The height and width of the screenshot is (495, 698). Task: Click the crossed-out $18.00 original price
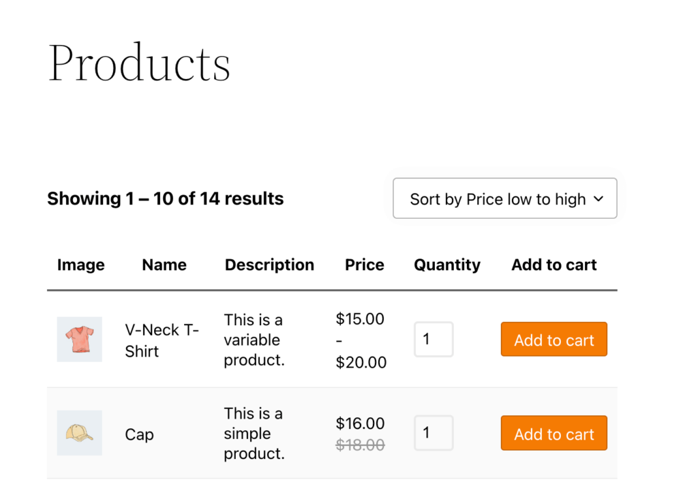(360, 445)
